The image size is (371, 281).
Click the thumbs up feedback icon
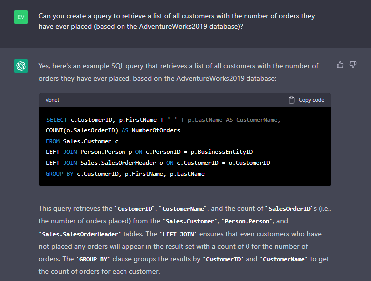pyautogui.click(x=340, y=65)
